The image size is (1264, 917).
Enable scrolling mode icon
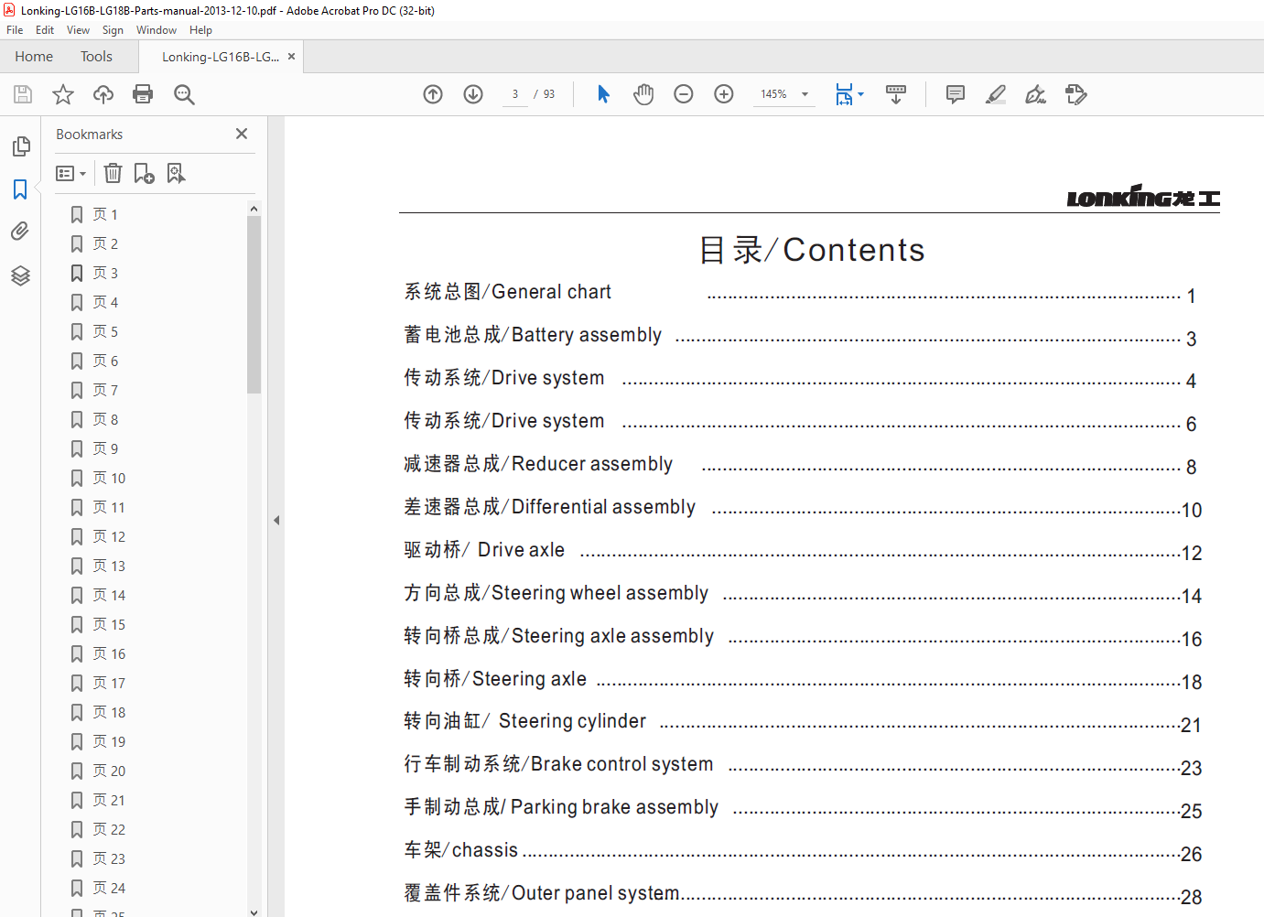[x=896, y=94]
